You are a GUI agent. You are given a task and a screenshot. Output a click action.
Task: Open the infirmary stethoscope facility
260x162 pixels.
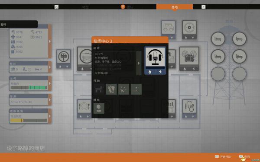click(189, 109)
